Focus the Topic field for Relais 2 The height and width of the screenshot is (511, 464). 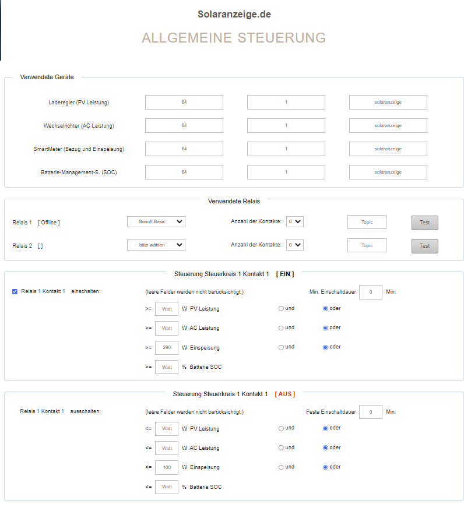(x=367, y=245)
